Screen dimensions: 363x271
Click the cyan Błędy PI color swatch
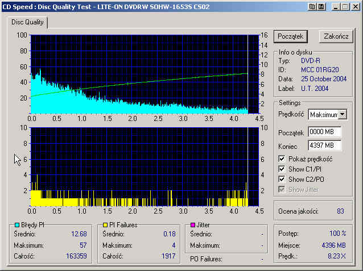17,225
